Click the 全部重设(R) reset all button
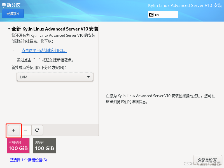This screenshot has height=168, width=224. coord(207,160)
